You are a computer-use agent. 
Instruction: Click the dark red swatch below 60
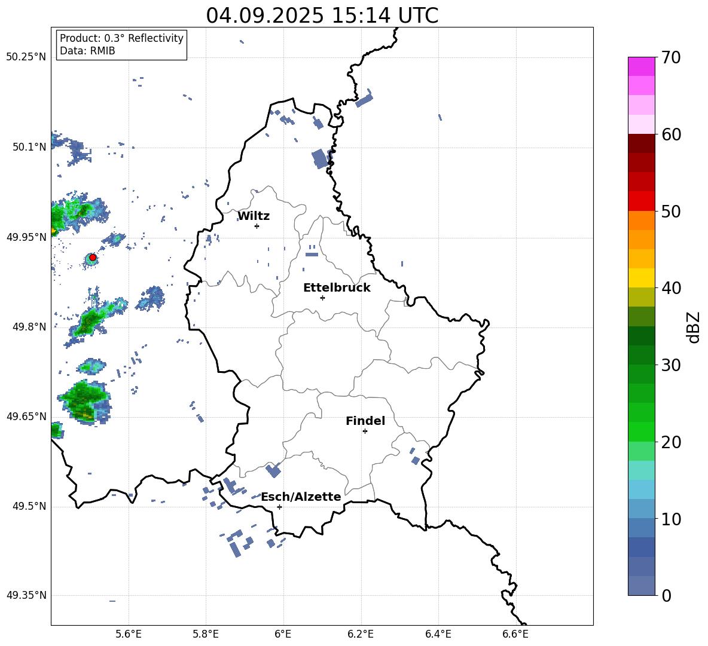pyautogui.click(x=641, y=143)
